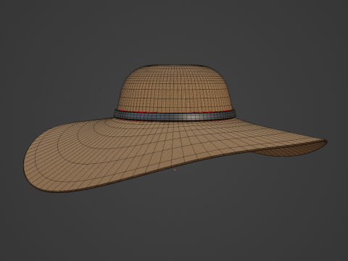The image size is (348, 261).
Task: Click the domed crown of the hat mesh
Action: coord(175,88)
